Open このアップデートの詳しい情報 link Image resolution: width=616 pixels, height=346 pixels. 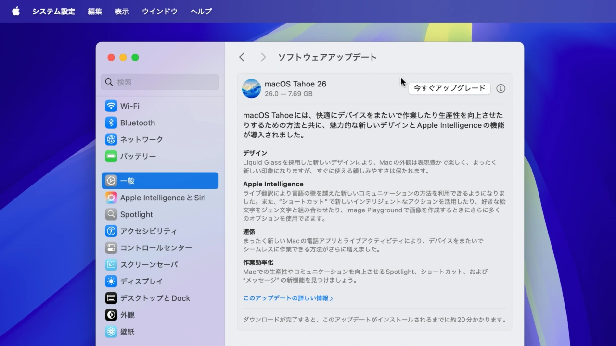click(x=288, y=298)
